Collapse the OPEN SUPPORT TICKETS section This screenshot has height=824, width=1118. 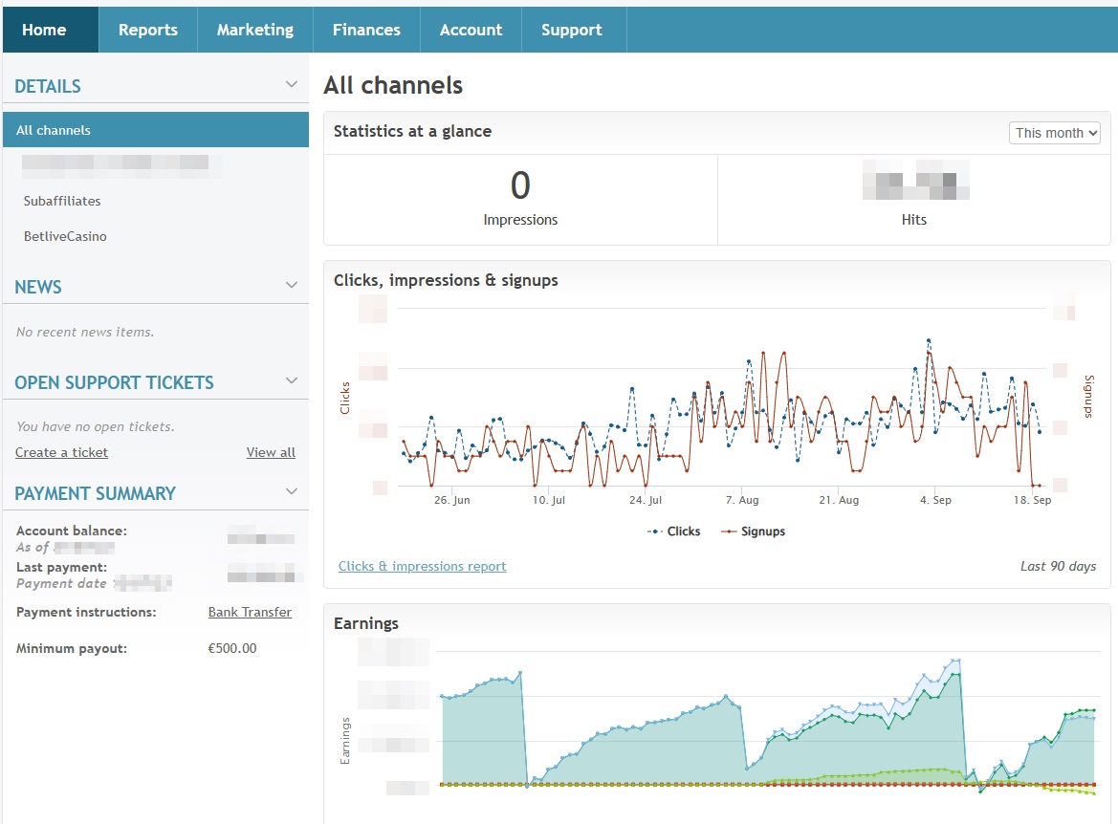pyautogui.click(x=292, y=379)
